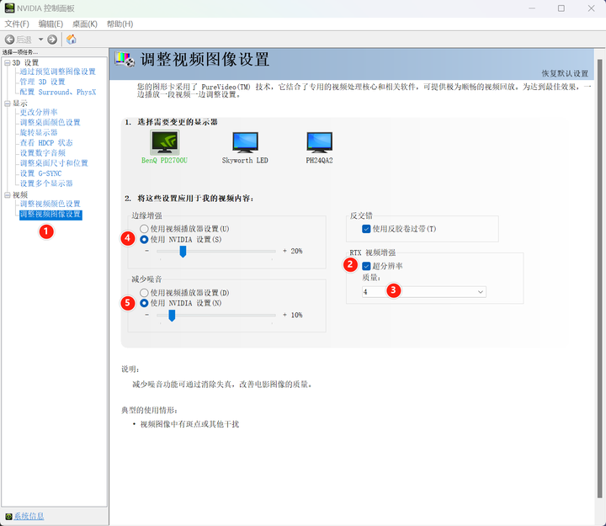This screenshot has width=606, height=526.
Task: Select edge enhancement 使用 NVIDIA 设置(S) radio
Action: tap(144, 240)
